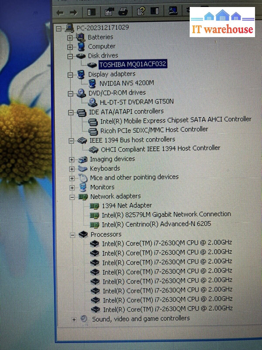Click the Print toolbar icon
Screen dimensions: 262x350
coord(123,12)
